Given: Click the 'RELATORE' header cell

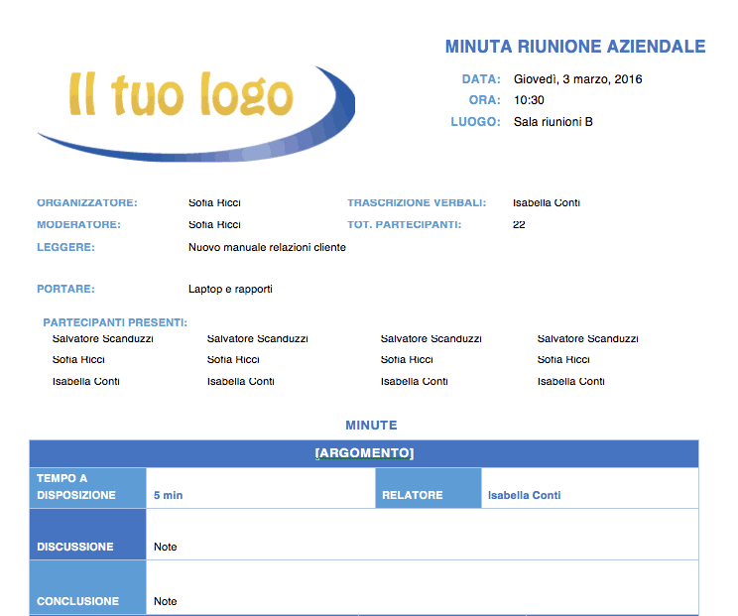Looking at the screenshot, I should 429,488.
